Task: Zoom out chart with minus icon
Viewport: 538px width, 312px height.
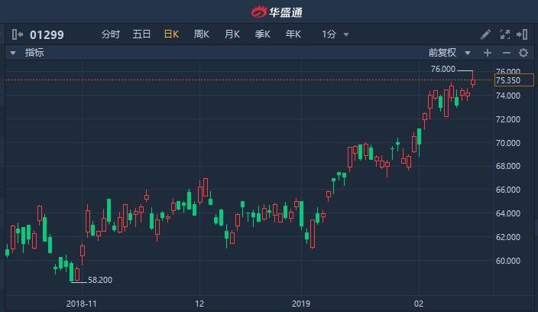Action: click(506, 53)
